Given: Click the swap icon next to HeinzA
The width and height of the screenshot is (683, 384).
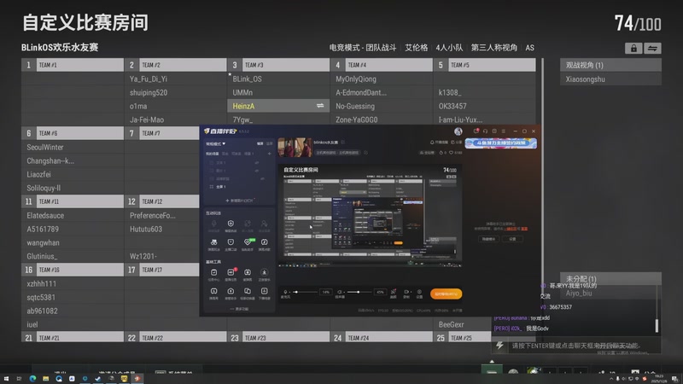Looking at the screenshot, I should pyautogui.click(x=320, y=106).
